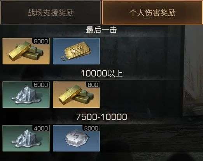This screenshot has height=161, width=203.
Task: Click the 6000 quantity badge
Action: 41,85
